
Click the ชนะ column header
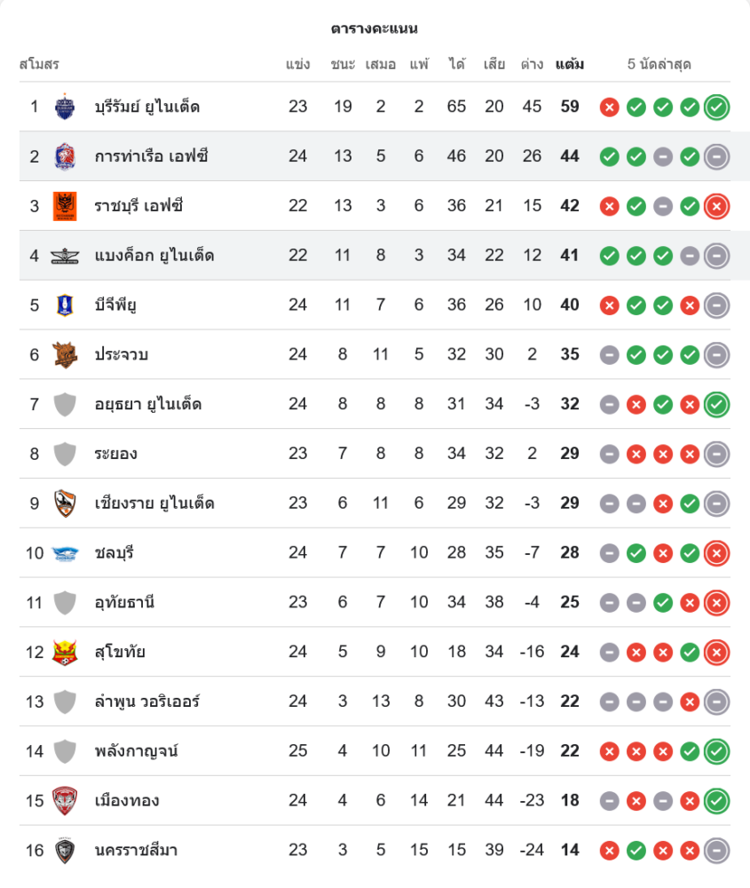(343, 64)
